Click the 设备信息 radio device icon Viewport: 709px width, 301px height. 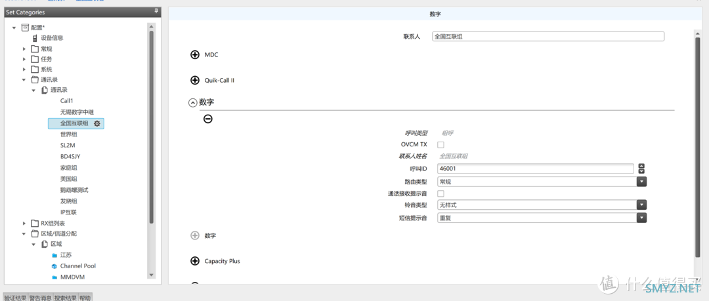(x=35, y=39)
